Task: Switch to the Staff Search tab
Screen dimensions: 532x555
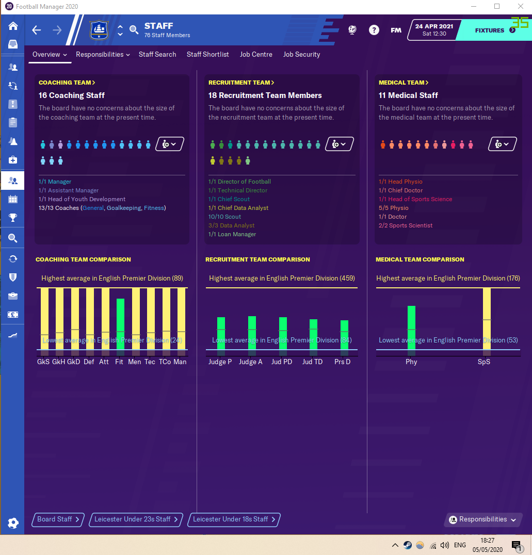Action: [157, 55]
